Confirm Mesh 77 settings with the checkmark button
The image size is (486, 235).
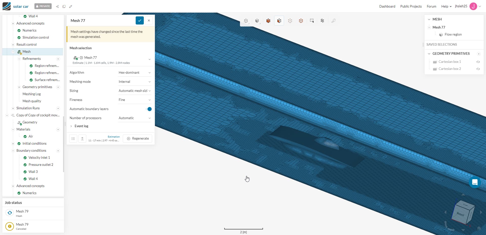(140, 21)
